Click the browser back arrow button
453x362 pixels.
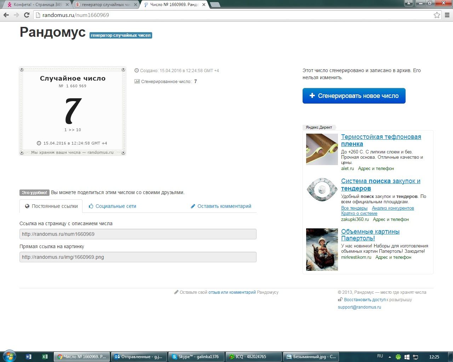[x=6, y=15]
